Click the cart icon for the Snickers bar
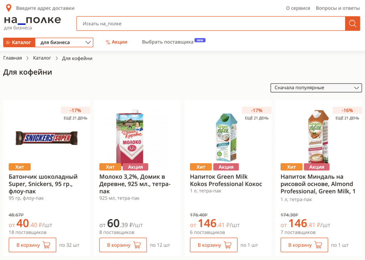Viewport: 365px width, 260px height. pos(46,245)
